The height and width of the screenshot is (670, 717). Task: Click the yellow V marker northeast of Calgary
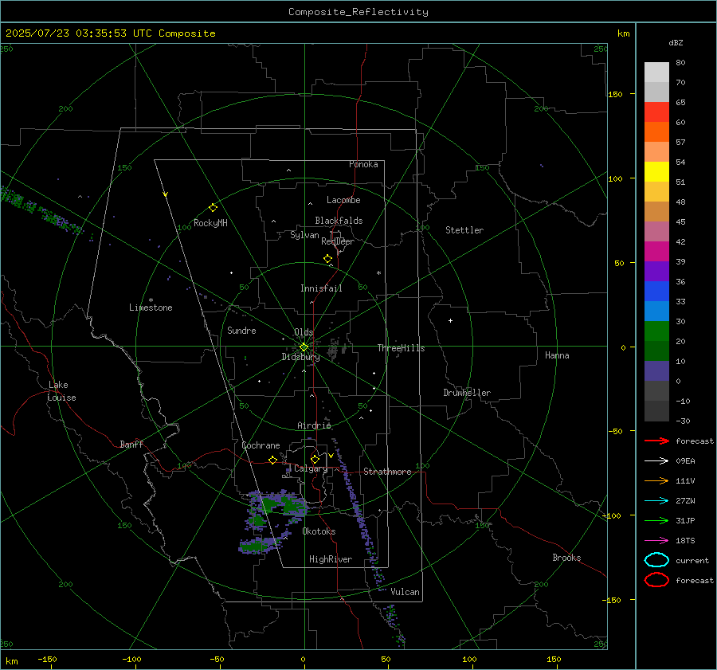(331, 456)
